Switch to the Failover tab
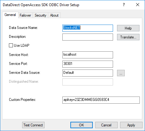 point(25,15)
